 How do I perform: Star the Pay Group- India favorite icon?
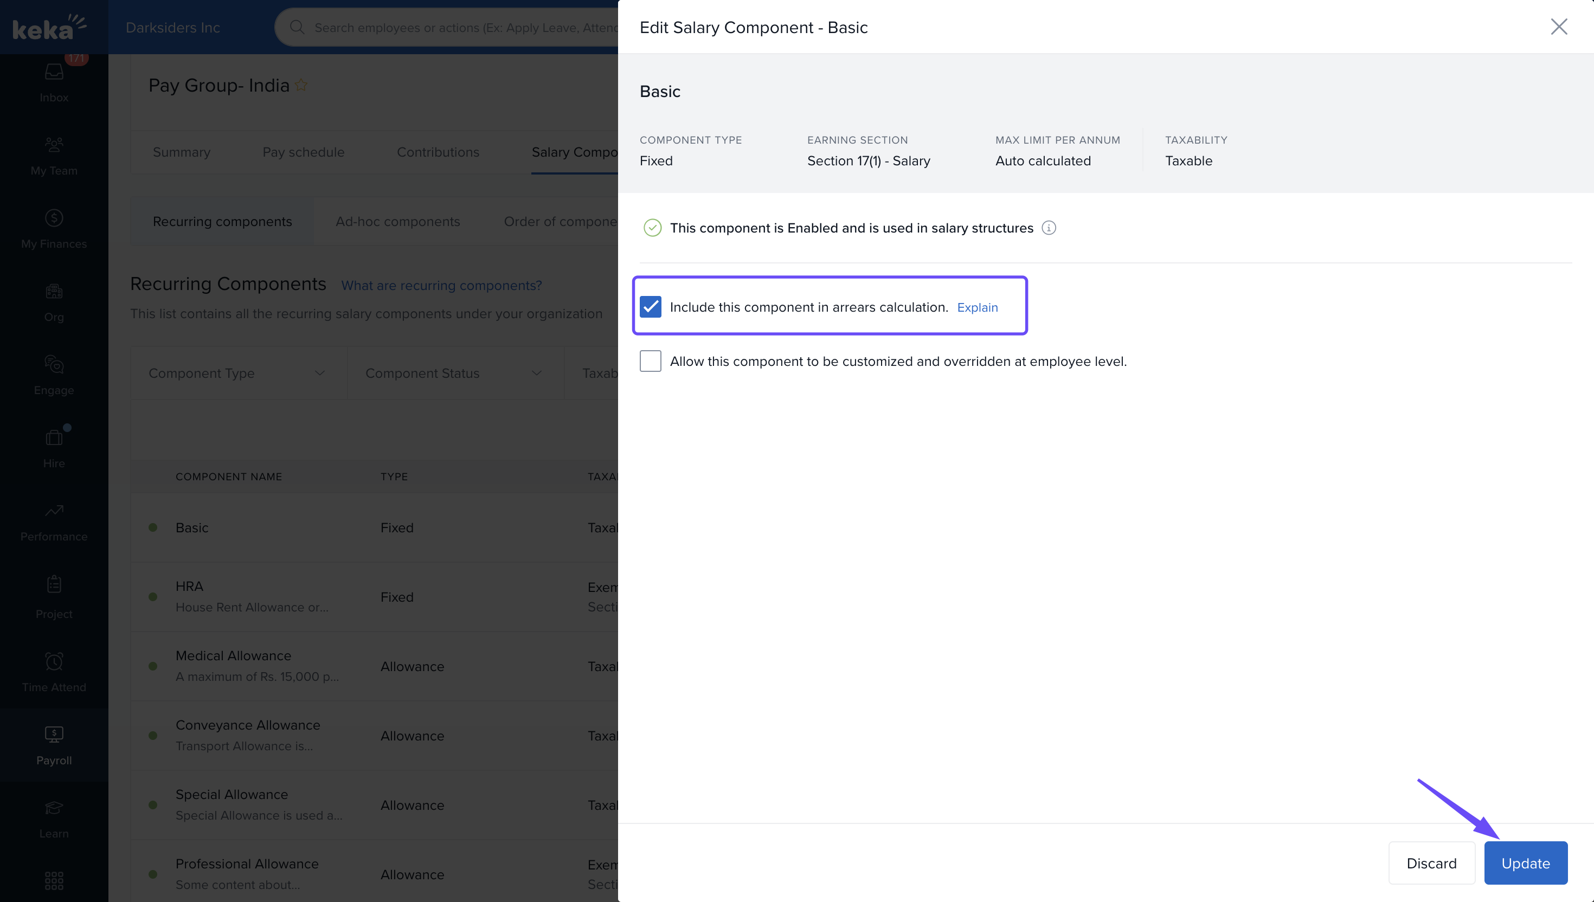coord(301,86)
